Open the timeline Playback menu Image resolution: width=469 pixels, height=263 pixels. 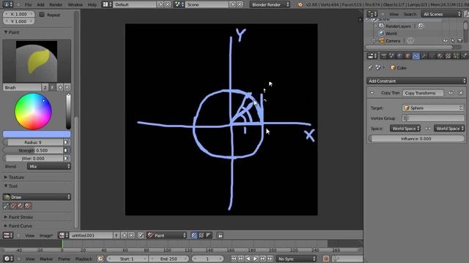[84, 259]
